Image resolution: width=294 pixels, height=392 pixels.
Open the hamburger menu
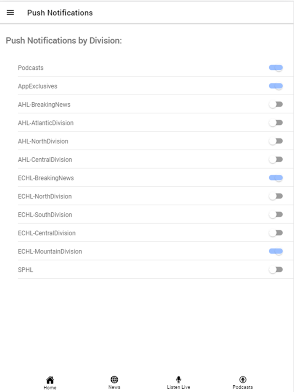(10, 13)
